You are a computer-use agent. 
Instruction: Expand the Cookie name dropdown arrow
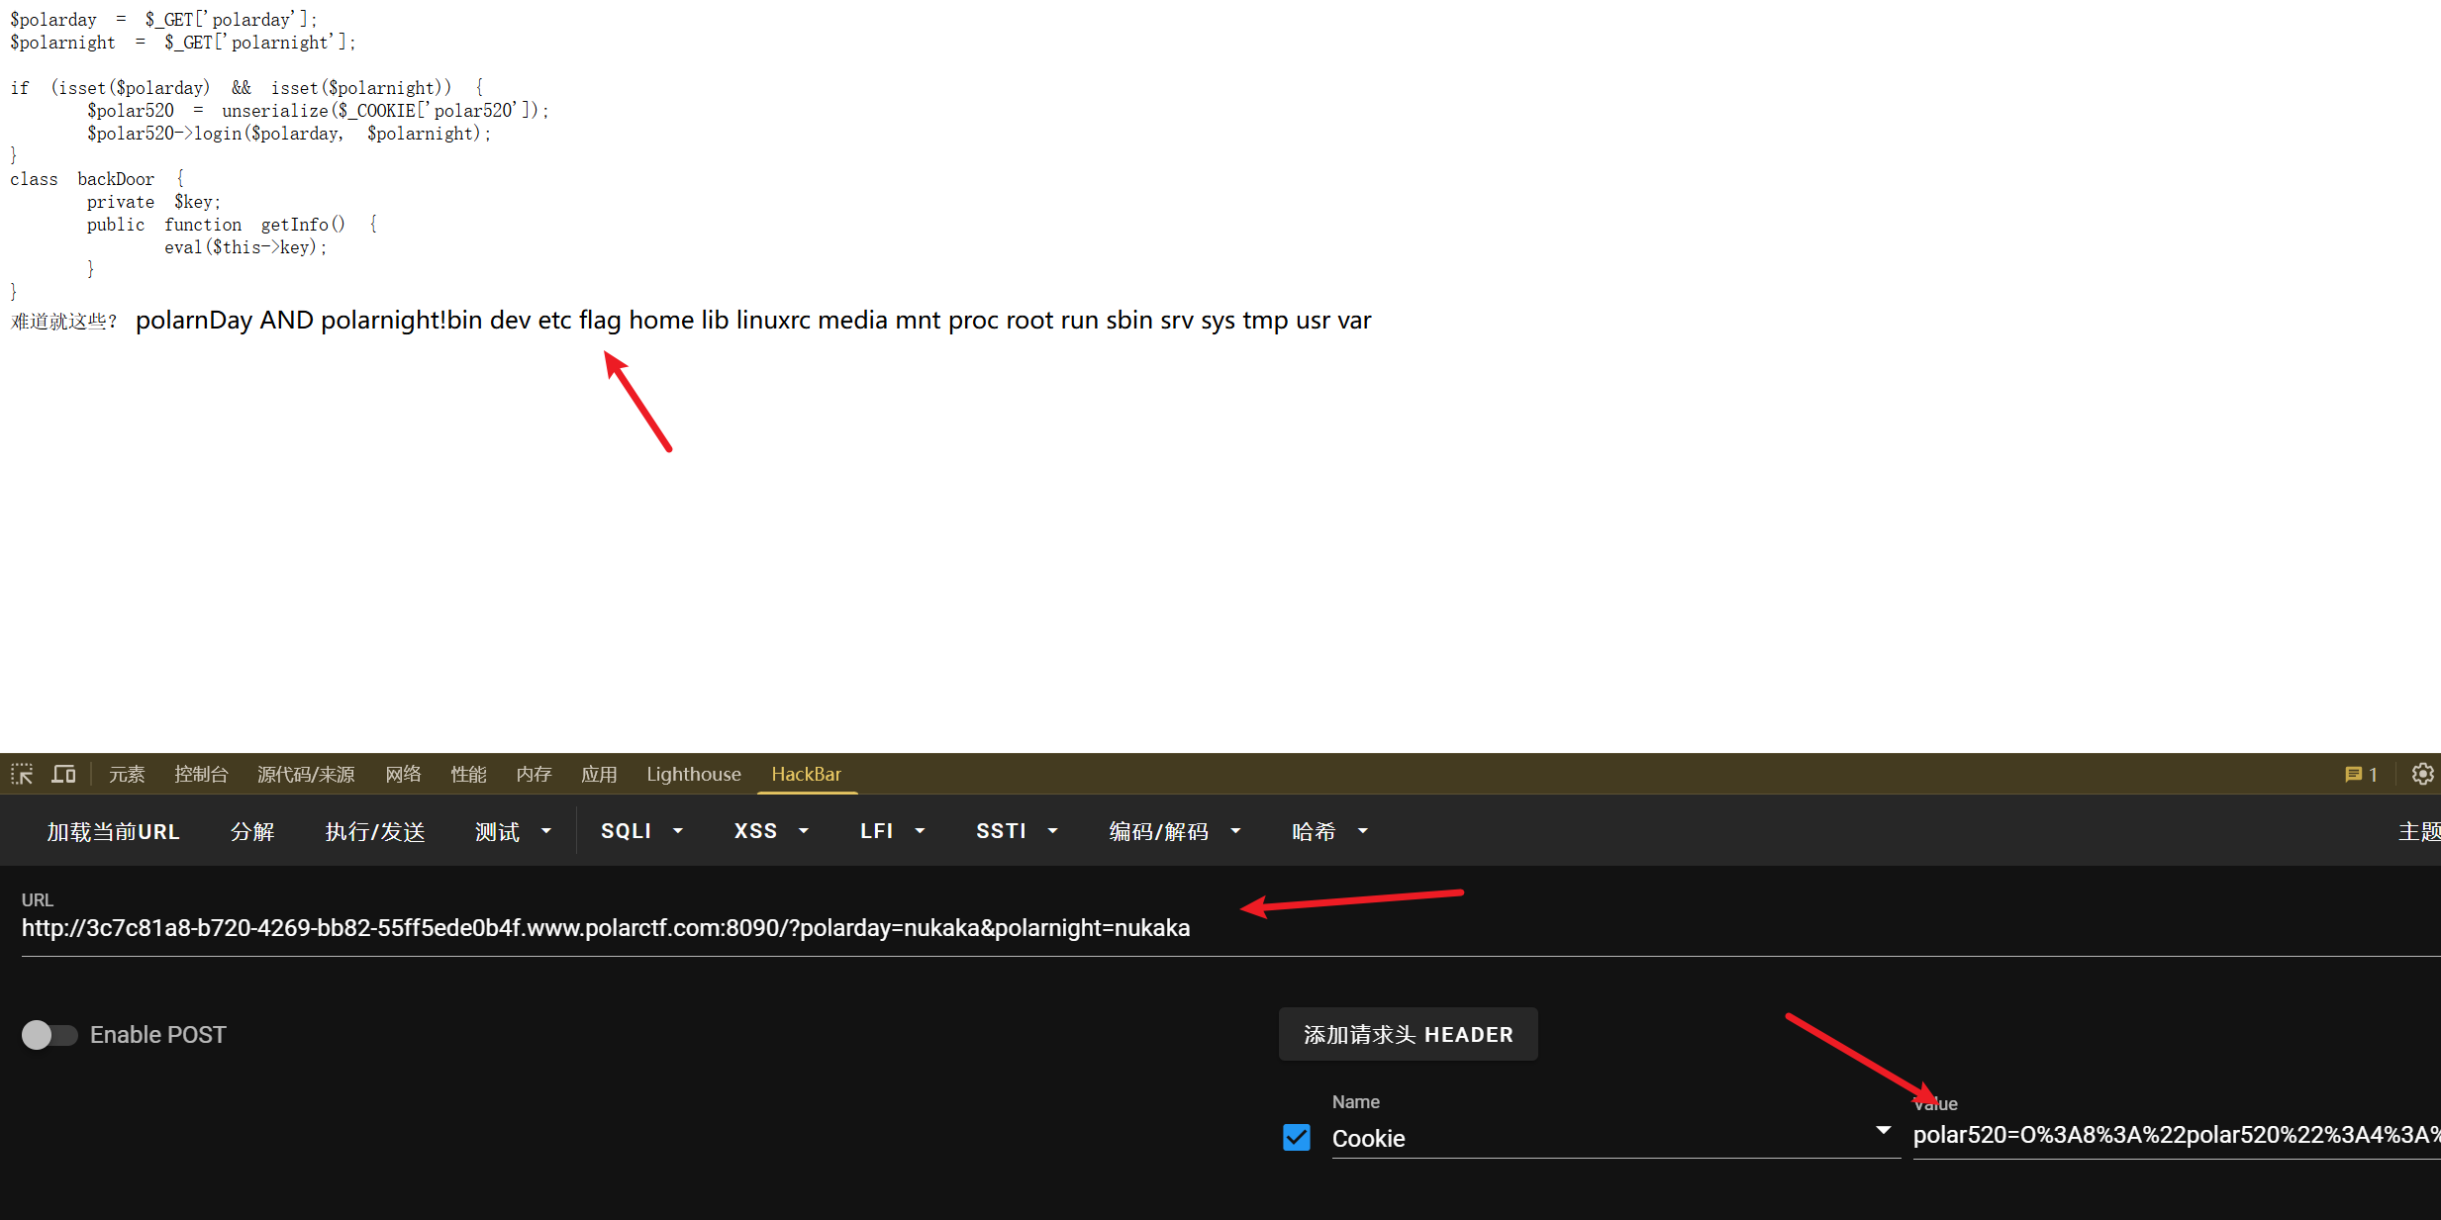point(1883,1131)
